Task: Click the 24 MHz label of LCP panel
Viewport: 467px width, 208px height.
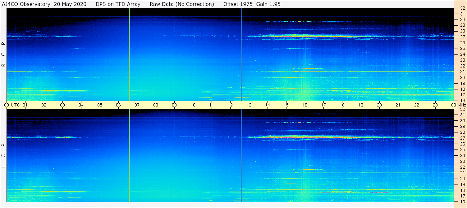Action: 462,155
